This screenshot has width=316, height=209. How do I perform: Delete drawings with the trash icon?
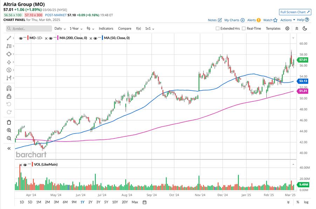9,122
